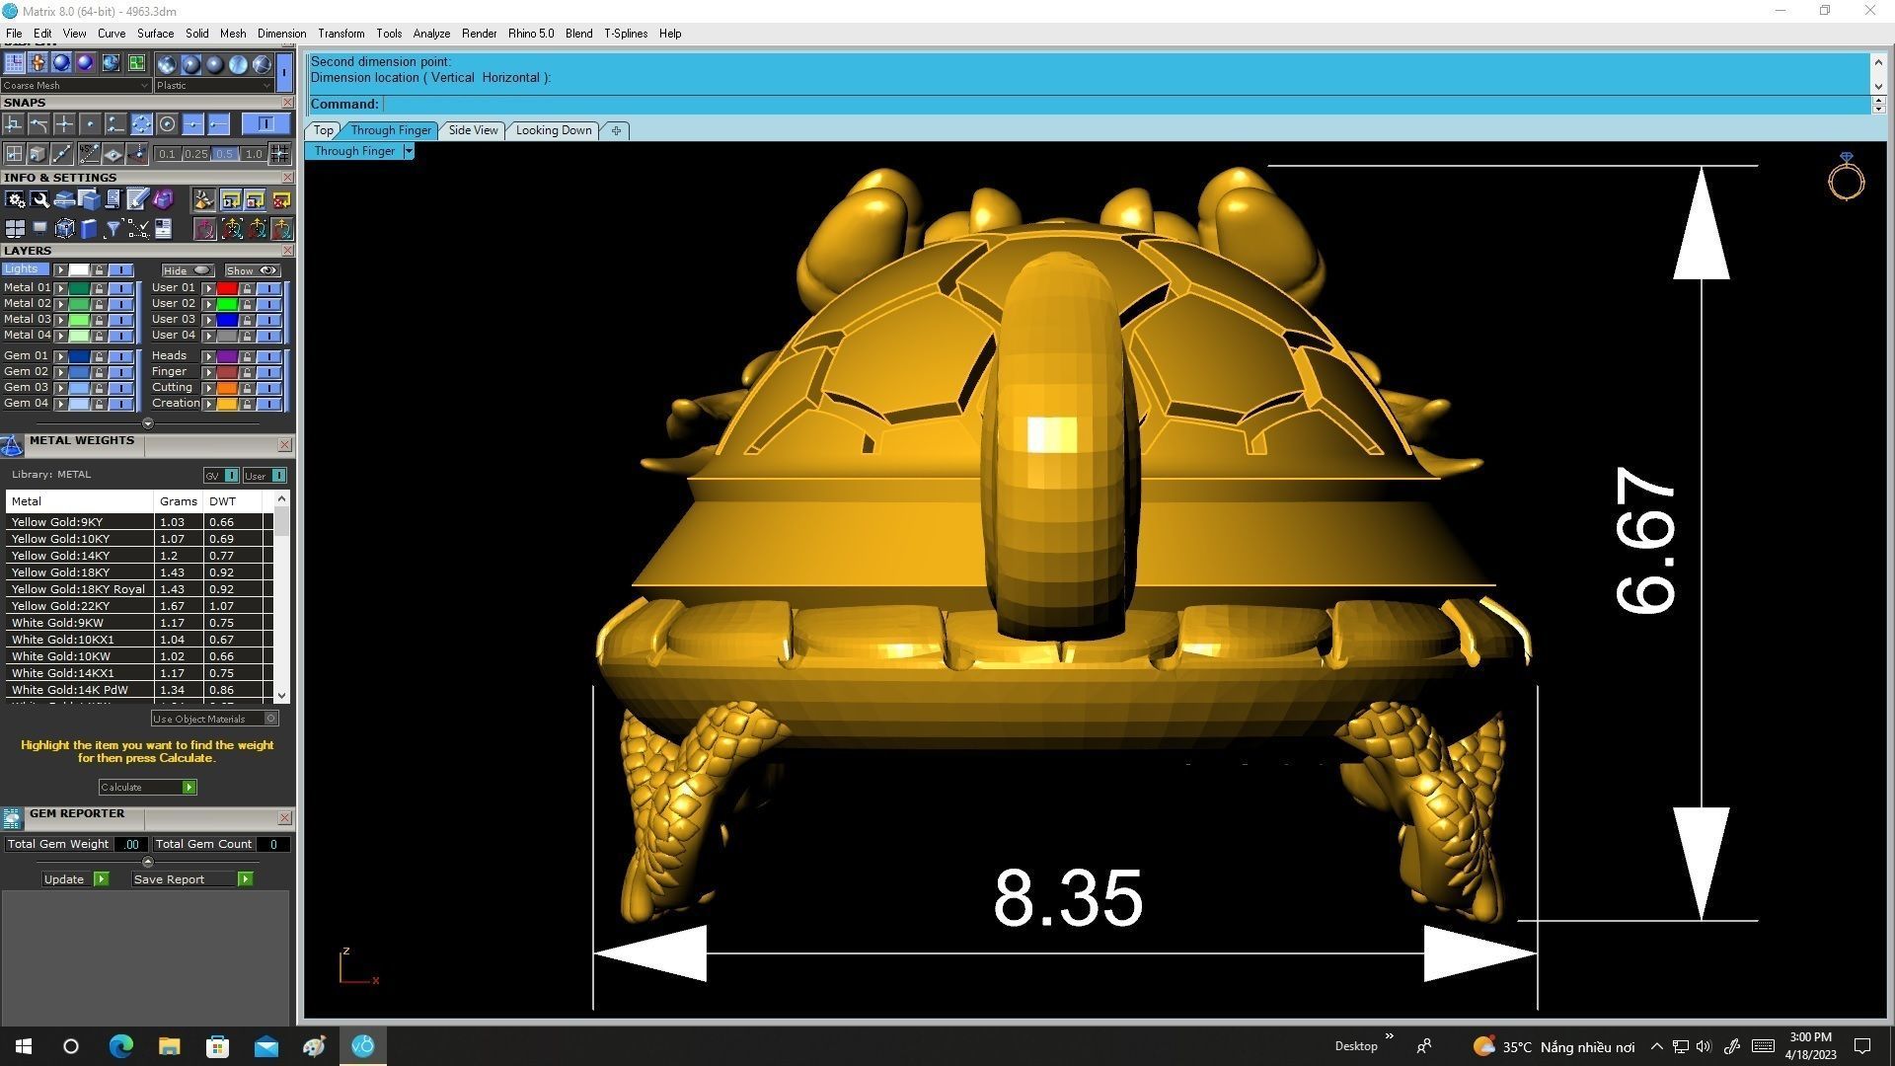Viewport: 1895px width, 1066px height.
Task: Click the yellow play macro icon
Action: point(231,200)
